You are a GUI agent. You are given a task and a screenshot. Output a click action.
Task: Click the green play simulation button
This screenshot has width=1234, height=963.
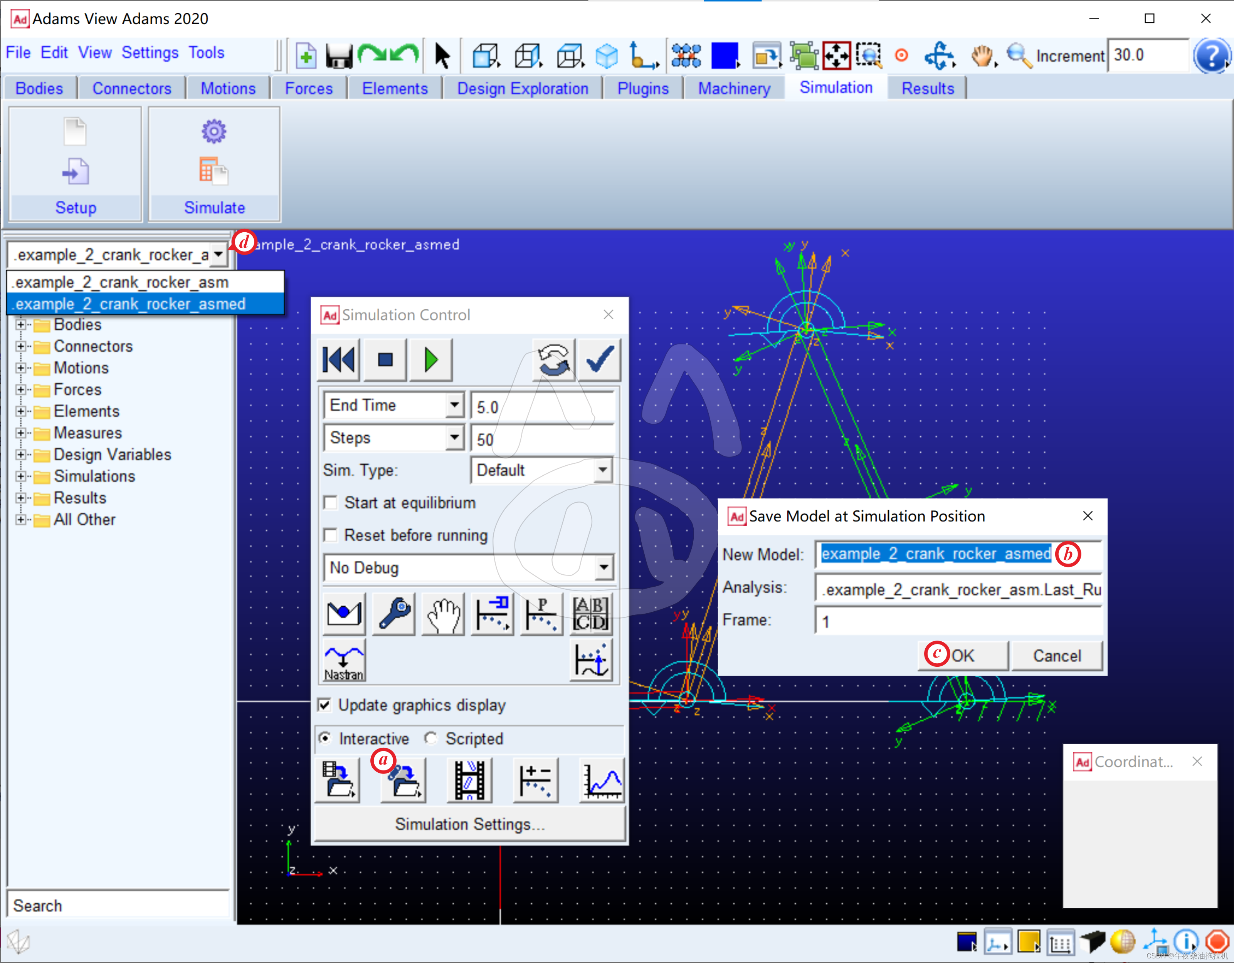click(430, 360)
